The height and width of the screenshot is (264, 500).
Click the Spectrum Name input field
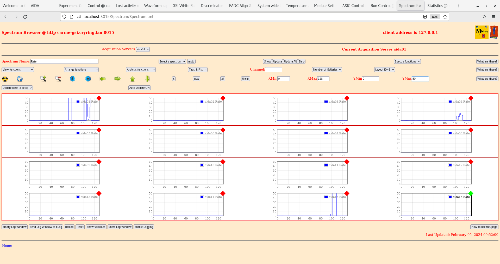64,62
